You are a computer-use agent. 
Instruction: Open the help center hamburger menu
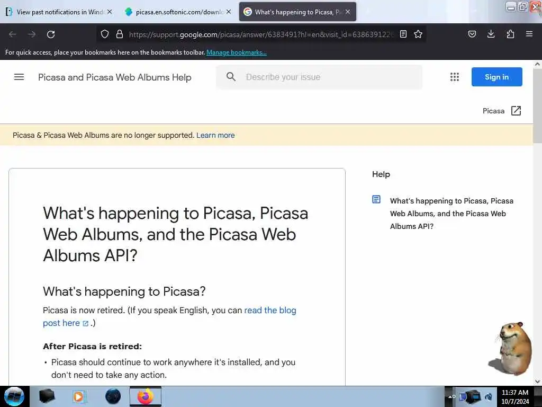[19, 77]
